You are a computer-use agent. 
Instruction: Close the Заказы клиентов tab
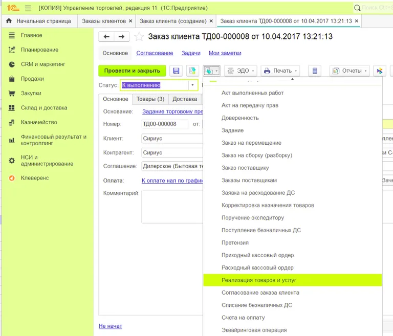(x=130, y=21)
